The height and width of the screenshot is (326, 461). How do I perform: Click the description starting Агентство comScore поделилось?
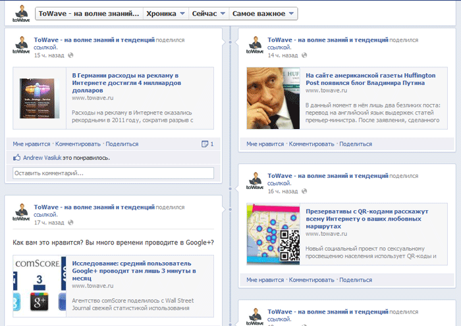pos(133,304)
